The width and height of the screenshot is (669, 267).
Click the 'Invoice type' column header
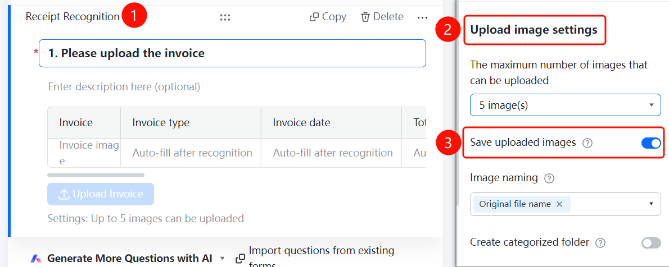[191, 123]
